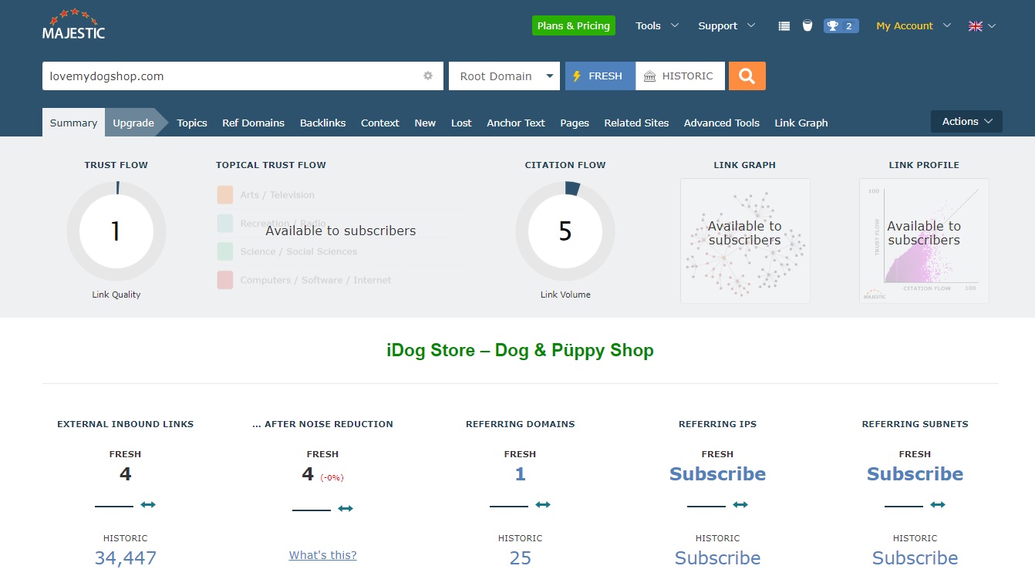View the New links tab
This screenshot has width=1035, height=586.
click(x=425, y=123)
